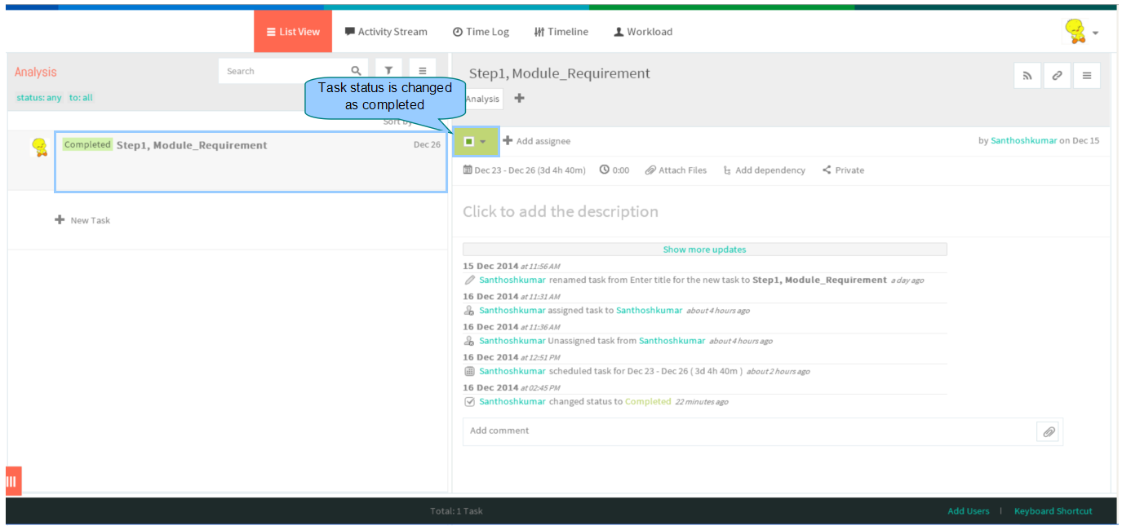Switch to List View tab
Image resolution: width=1122 pixels, height=530 pixels.
coord(293,32)
